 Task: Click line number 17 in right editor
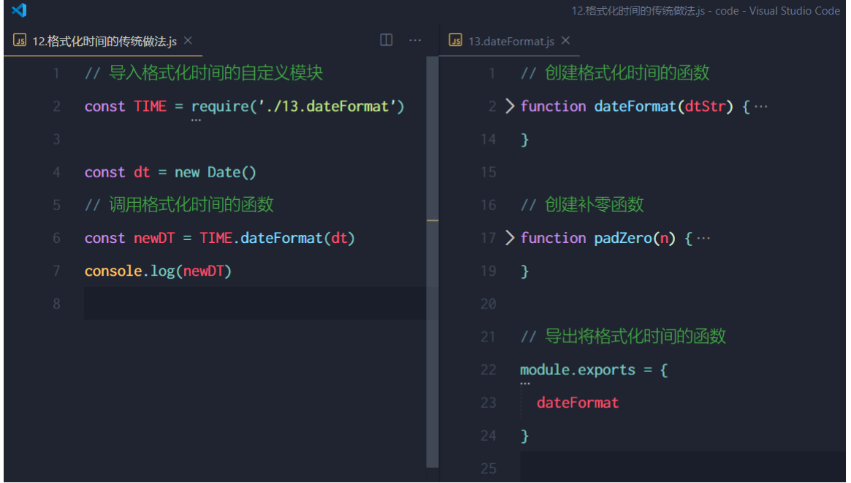click(488, 238)
